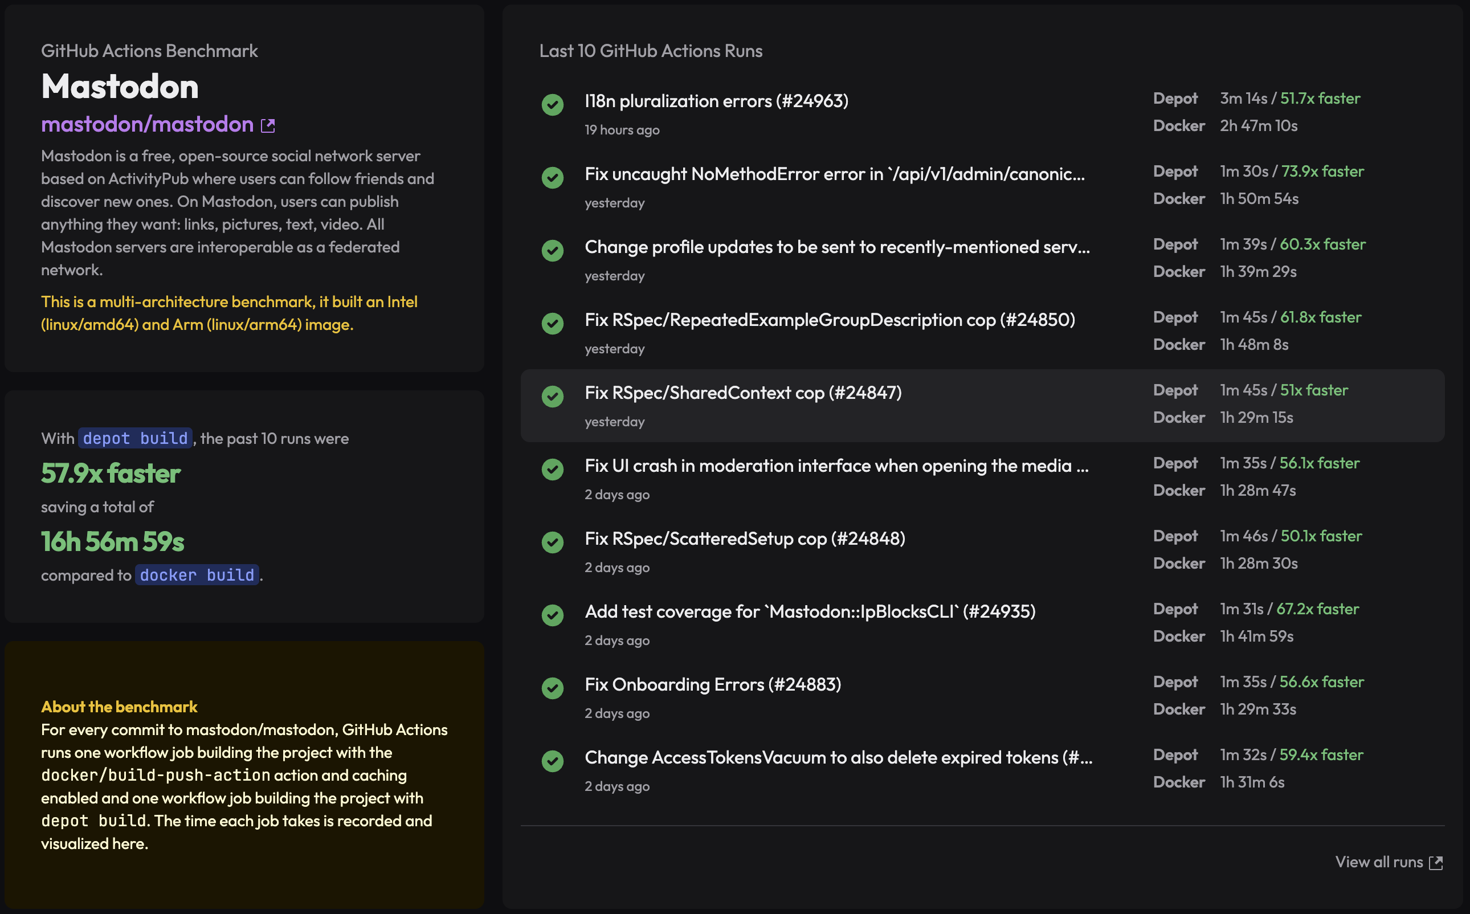
Task: Click the success checkmark for Add test coverage run
Action: coord(553,615)
